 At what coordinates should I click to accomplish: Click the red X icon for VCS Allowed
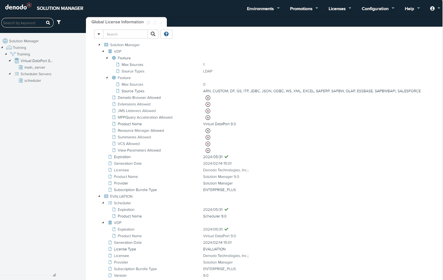click(x=208, y=144)
